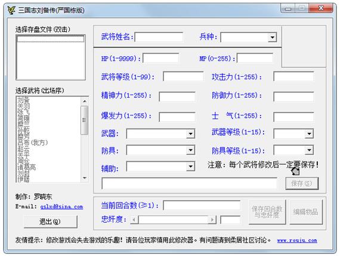The width and height of the screenshot is (340, 256).
Task: Click the general list scrollbar thumb
Action: [85, 120]
